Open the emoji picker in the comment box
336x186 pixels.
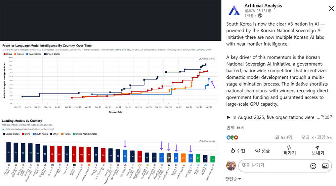(x=313, y=166)
